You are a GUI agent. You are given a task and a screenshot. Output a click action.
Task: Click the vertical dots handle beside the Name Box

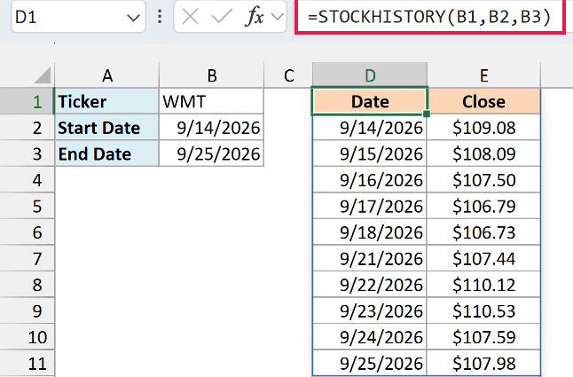[160, 17]
